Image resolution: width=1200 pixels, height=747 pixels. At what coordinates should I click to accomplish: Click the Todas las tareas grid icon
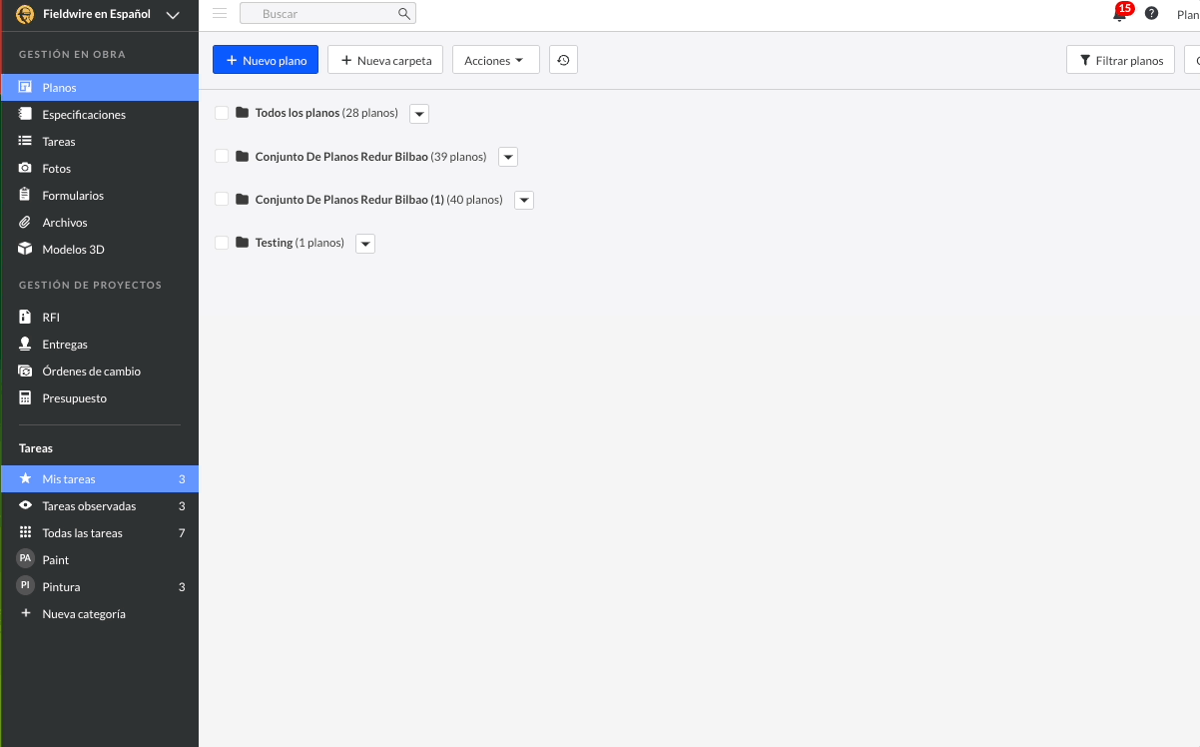click(x=25, y=532)
